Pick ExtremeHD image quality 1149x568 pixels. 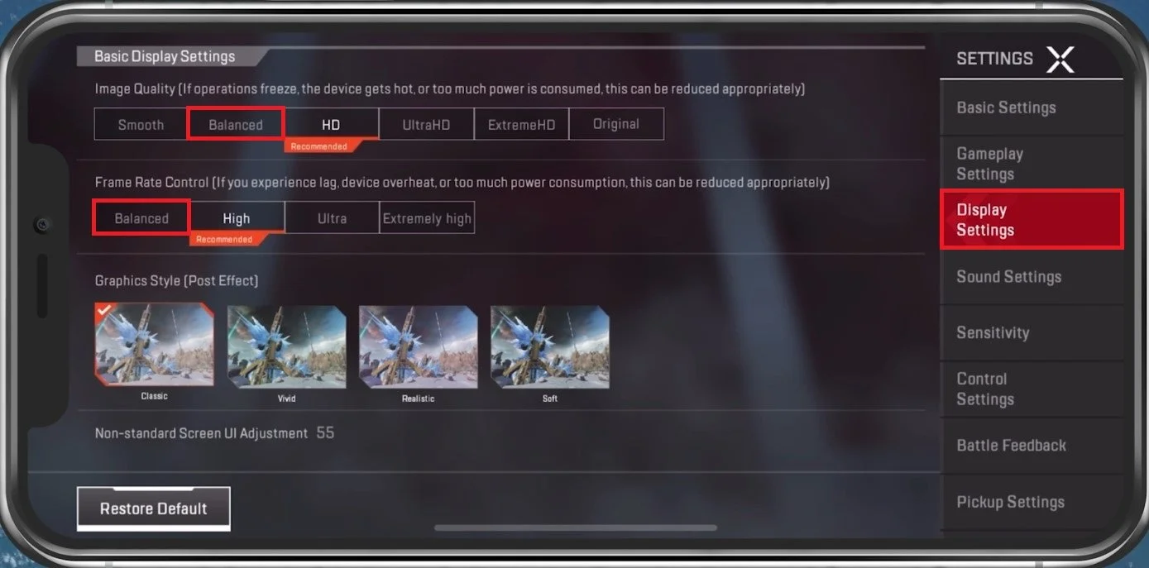521,124
